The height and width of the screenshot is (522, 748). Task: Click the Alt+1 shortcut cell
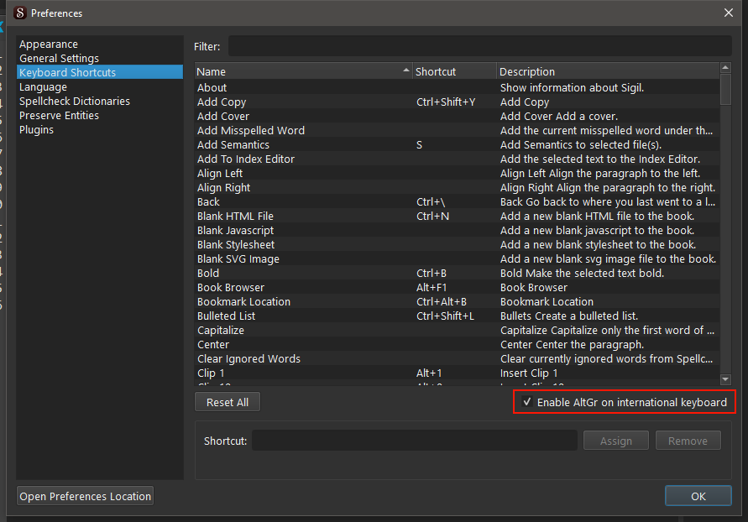454,373
